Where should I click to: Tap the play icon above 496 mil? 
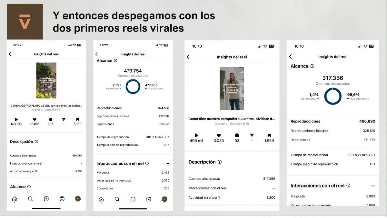[196, 135]
